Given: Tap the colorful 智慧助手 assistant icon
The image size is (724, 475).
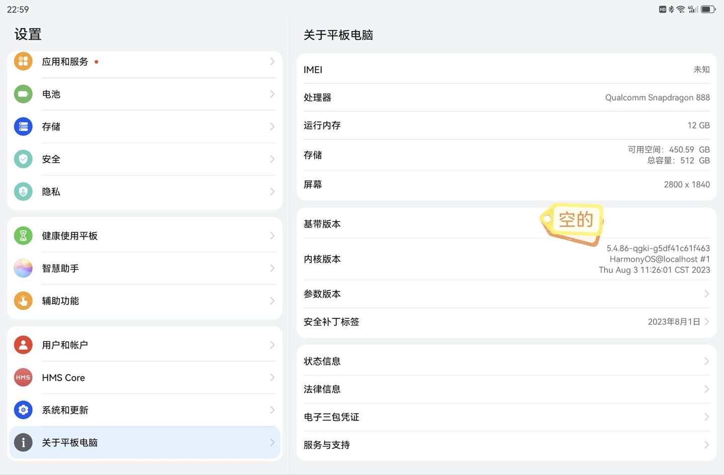Looking at the screenshot, I should (x=23, y=268).
